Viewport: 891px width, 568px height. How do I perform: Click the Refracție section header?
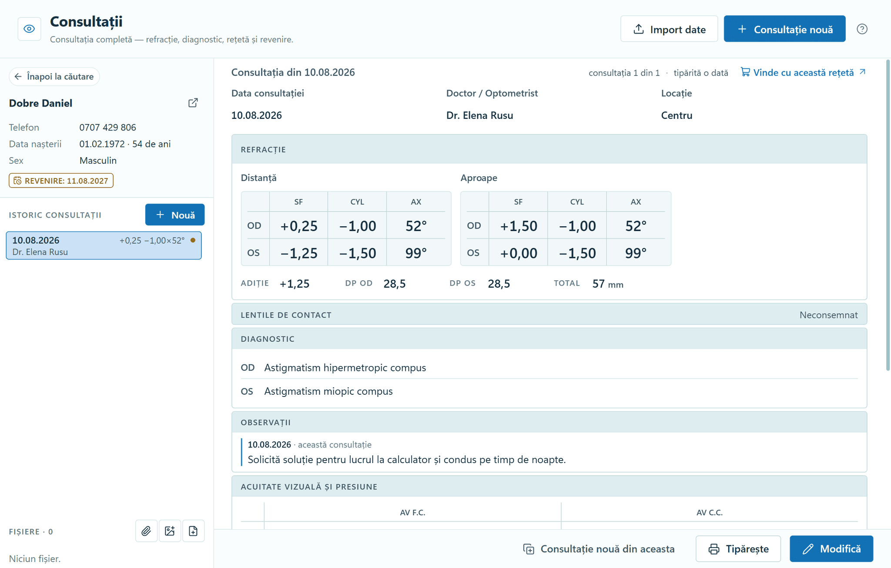tap(549, 149)
